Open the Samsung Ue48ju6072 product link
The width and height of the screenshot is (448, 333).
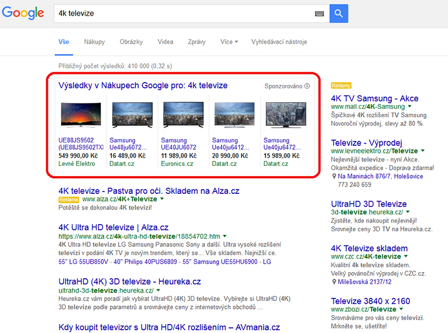point(128,144)
